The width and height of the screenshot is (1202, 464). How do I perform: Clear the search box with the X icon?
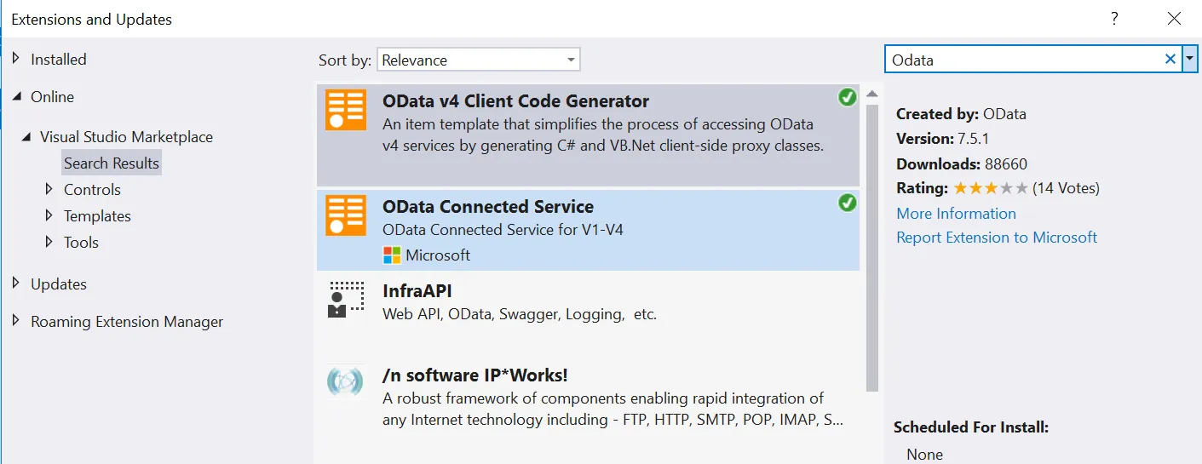tap(1170, 59)
